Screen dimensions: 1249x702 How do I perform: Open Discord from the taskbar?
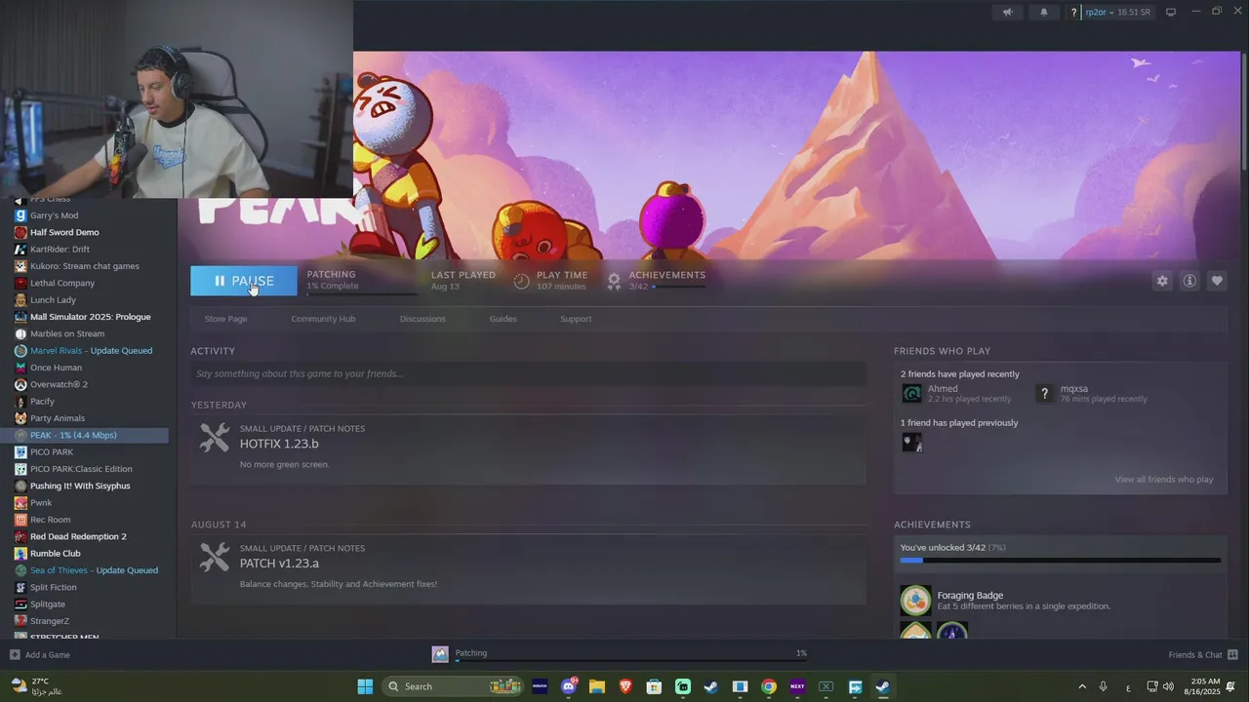pos(569,686)
